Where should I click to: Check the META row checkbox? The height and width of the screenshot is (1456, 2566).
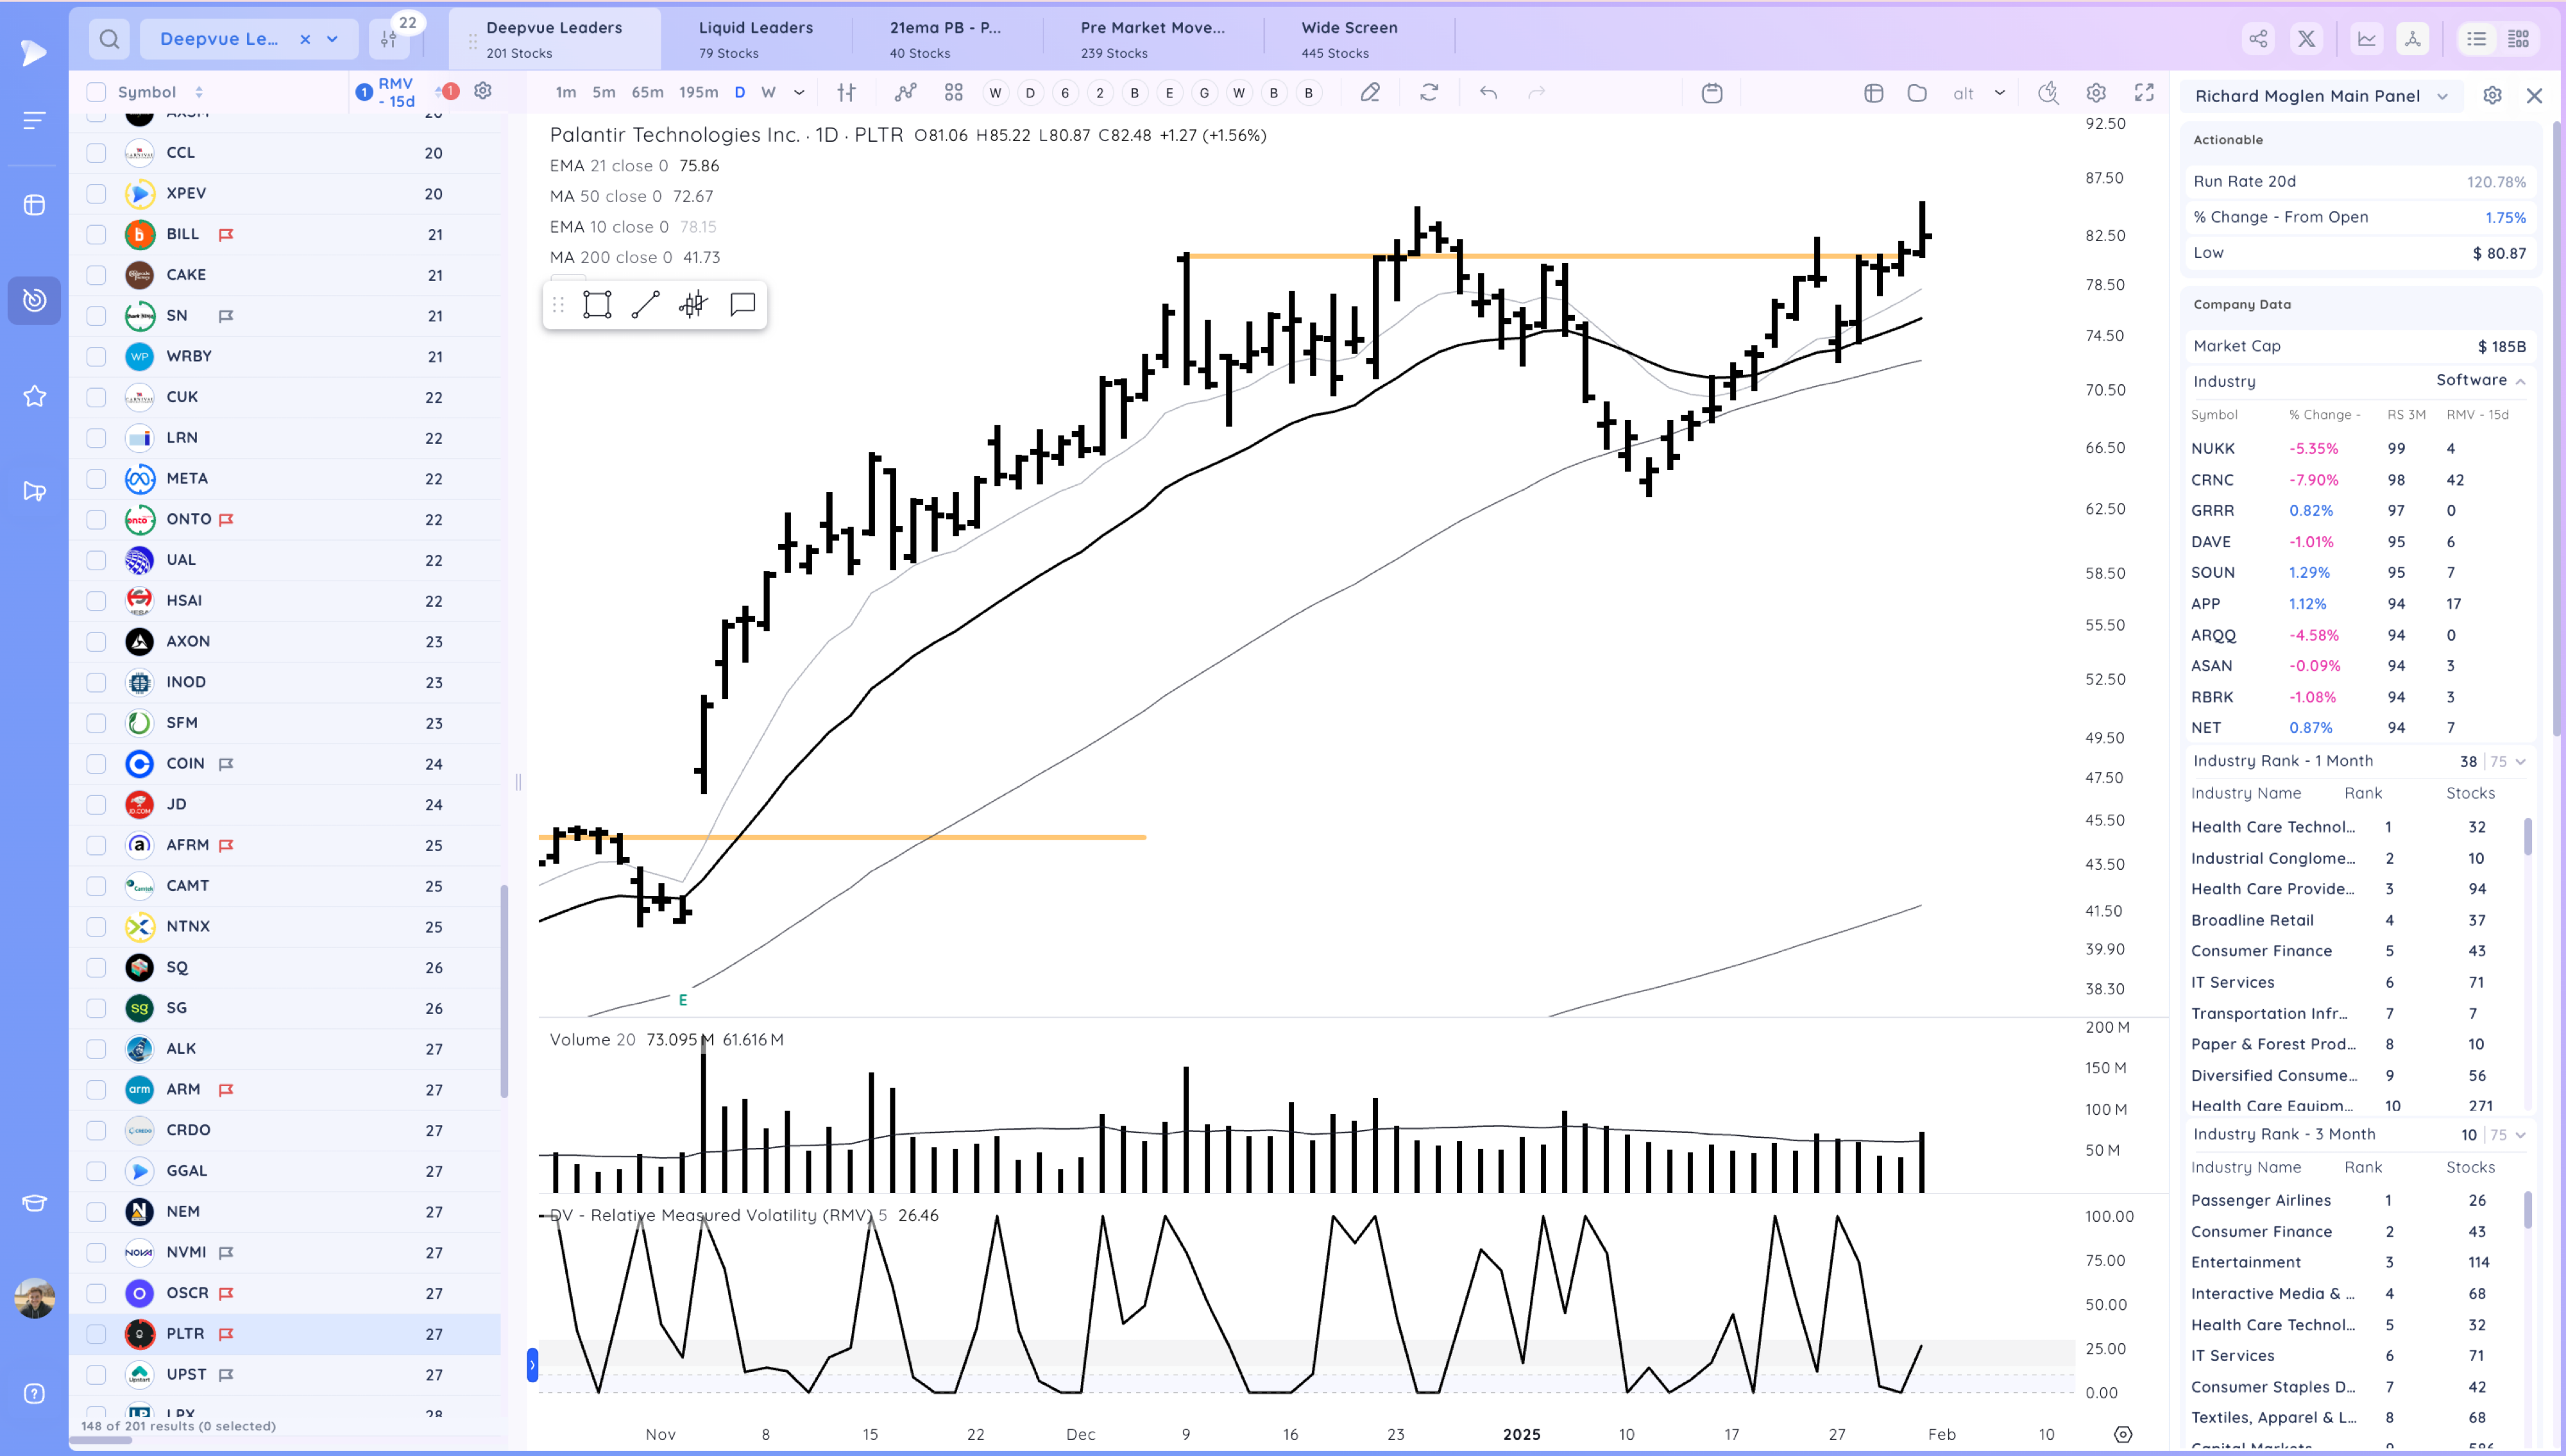(96, 478)
